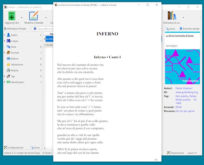Expand the Identificatori category arrow

pos(4,82)
